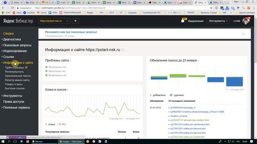Open Task View on the taskbar

[x=15, y=142]
